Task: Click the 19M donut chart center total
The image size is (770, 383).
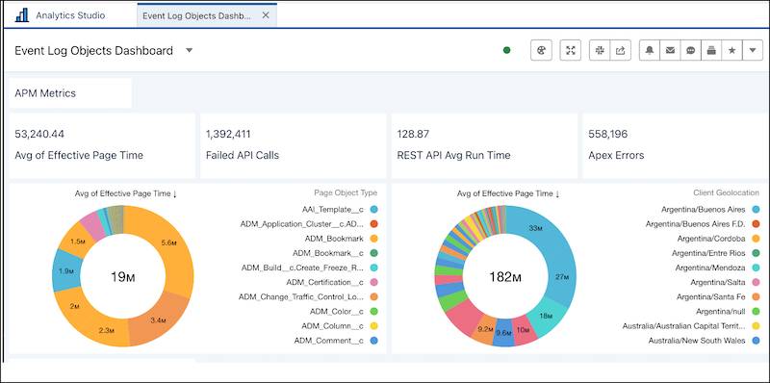Action: coord(123,277)
